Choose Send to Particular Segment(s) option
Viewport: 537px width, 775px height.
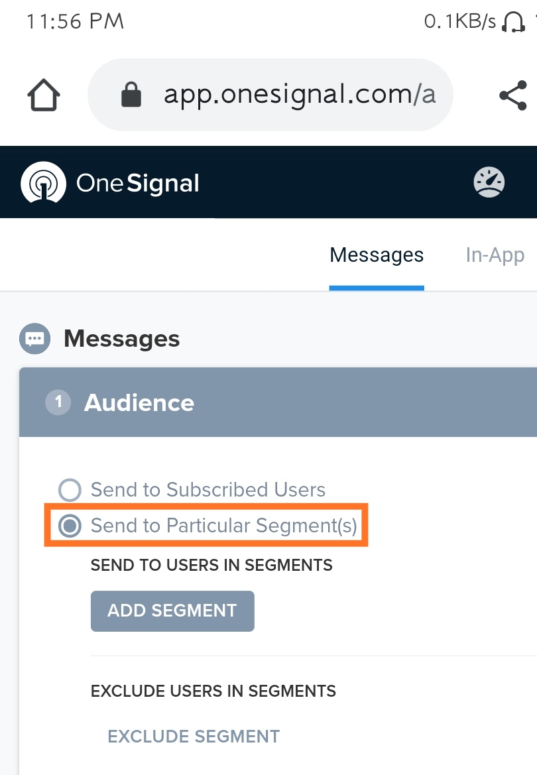pos(70,526)
